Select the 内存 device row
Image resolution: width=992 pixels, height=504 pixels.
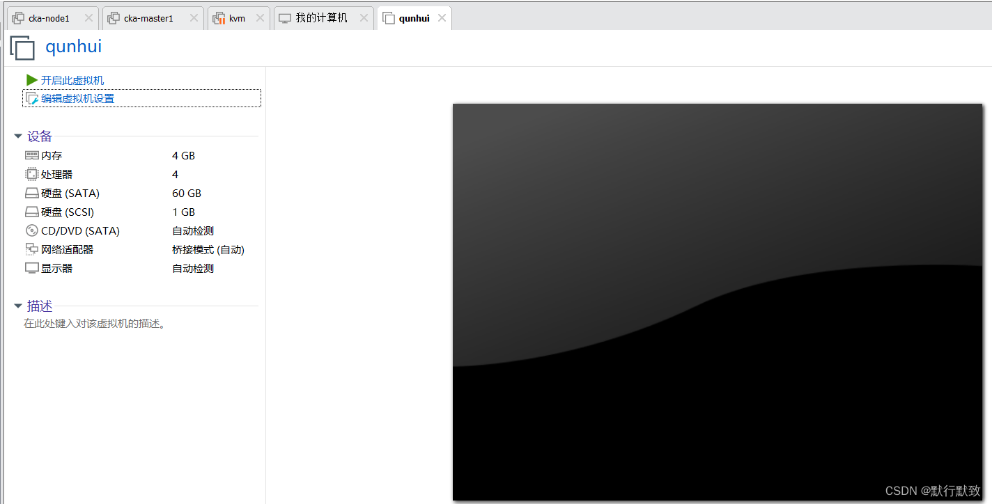pos(141,155)
